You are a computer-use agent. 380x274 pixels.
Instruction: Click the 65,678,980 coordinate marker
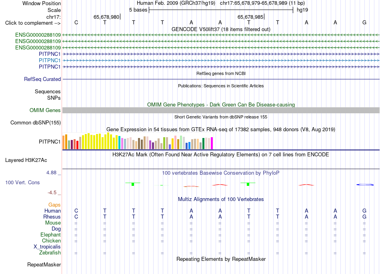pyautogui.click(x=106, y=17)
